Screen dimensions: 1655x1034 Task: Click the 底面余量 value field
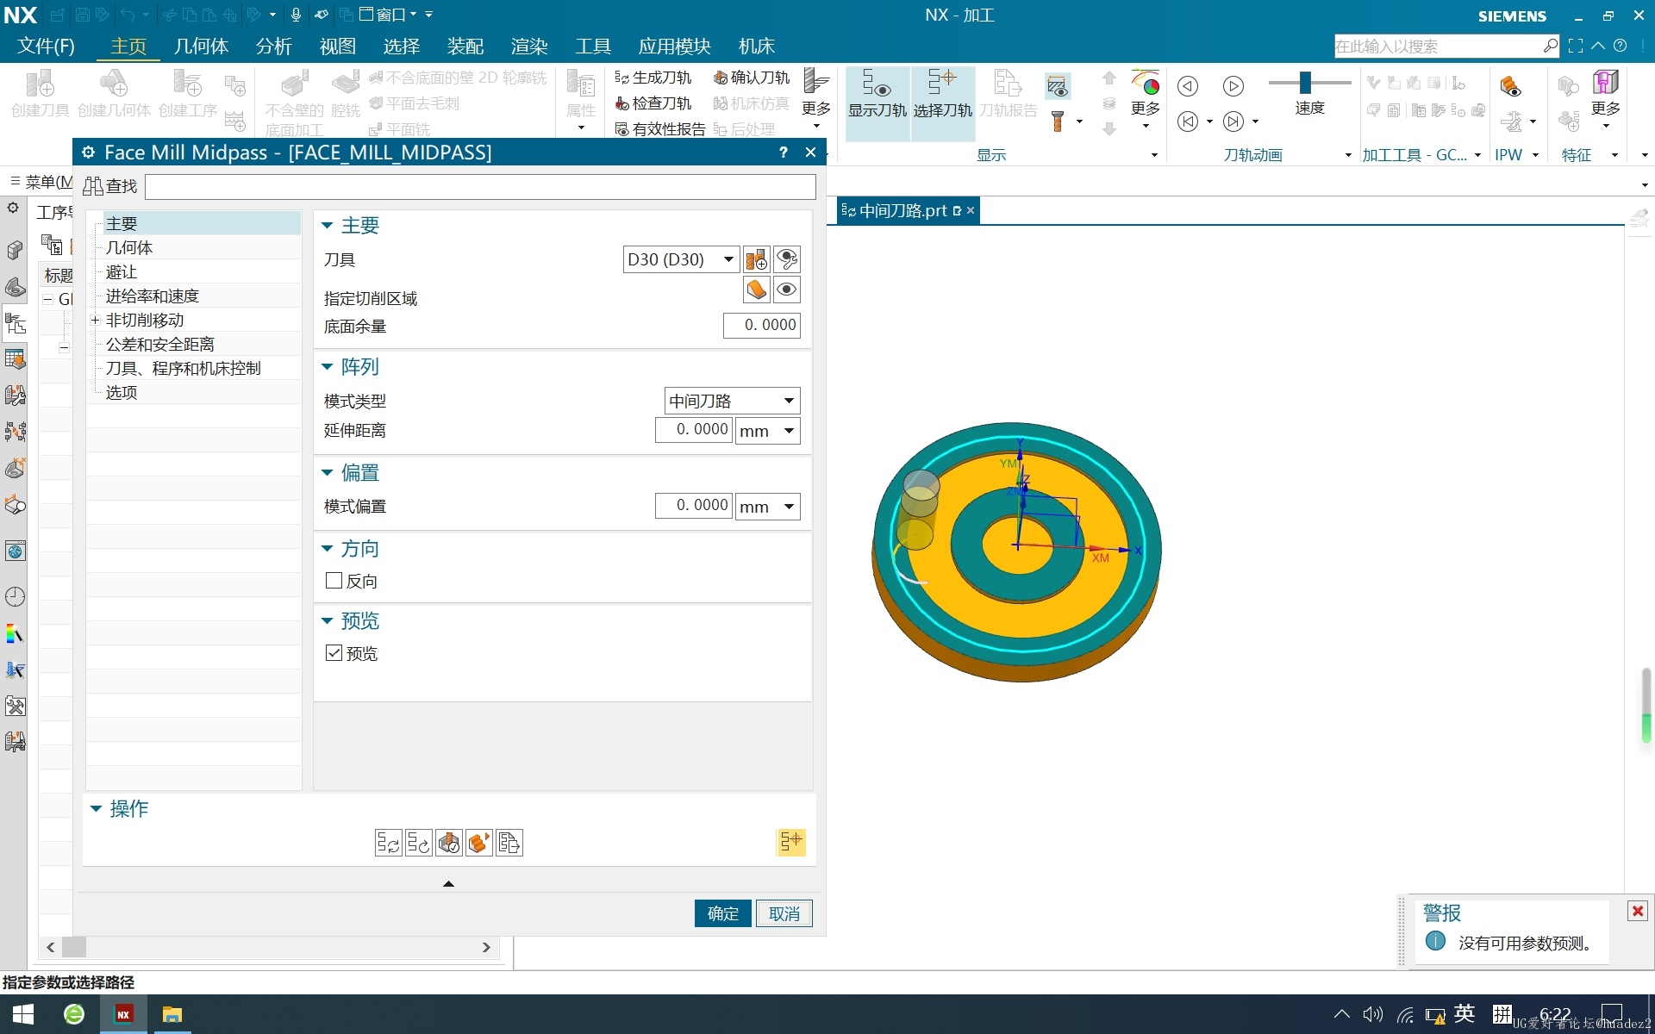762,325
